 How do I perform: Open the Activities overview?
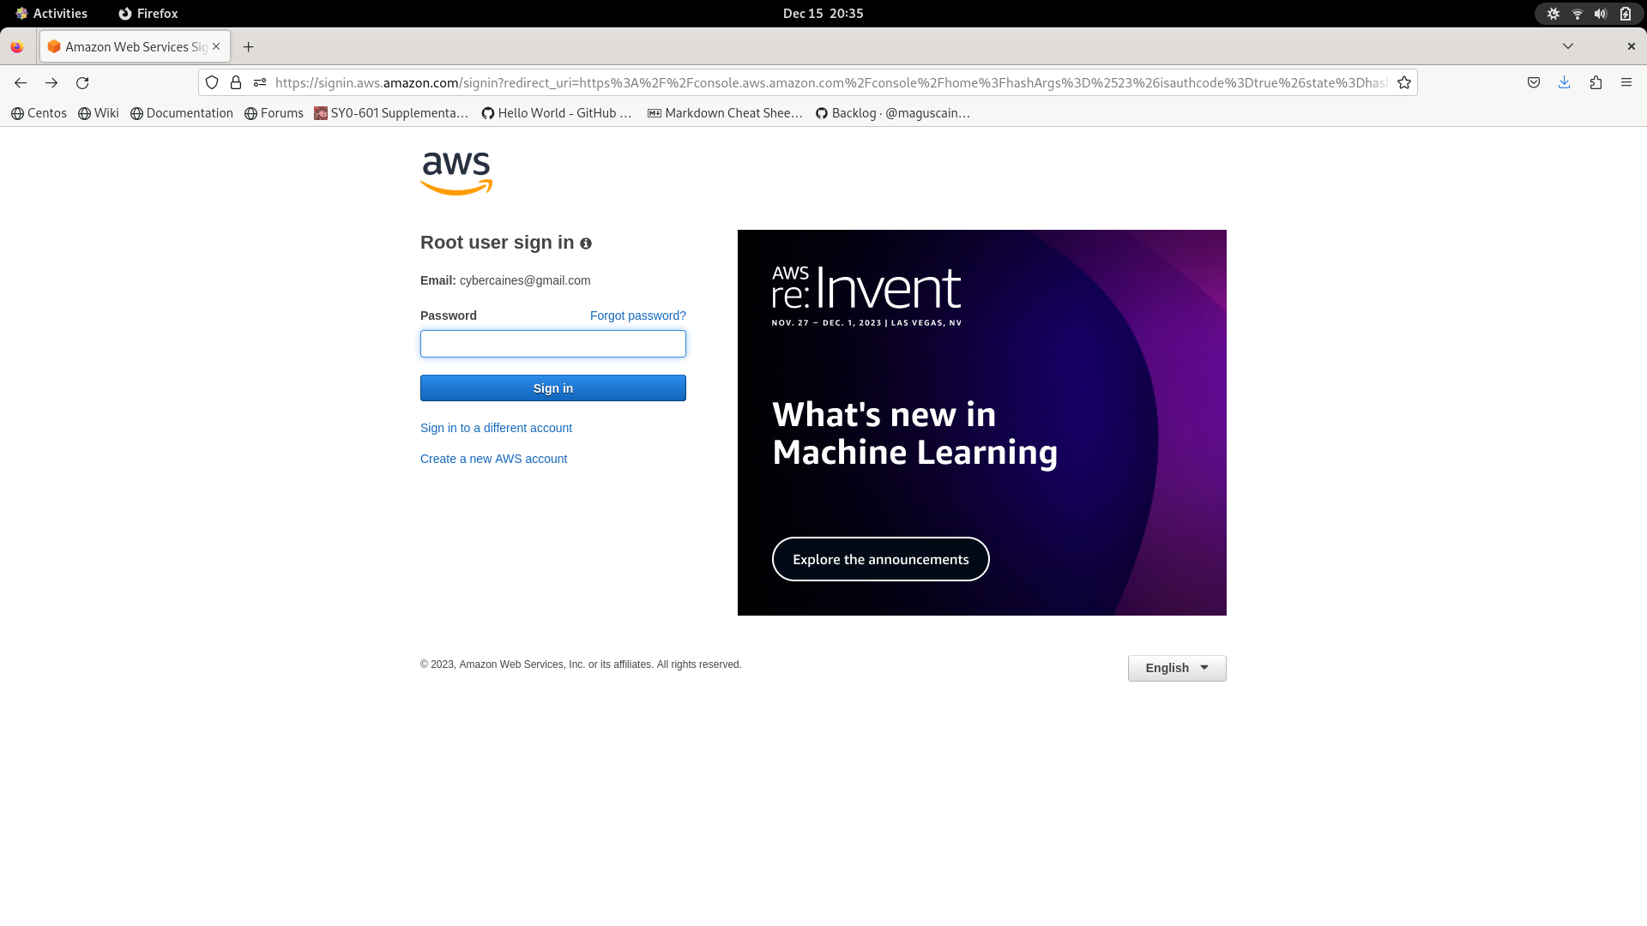(51, 14)
